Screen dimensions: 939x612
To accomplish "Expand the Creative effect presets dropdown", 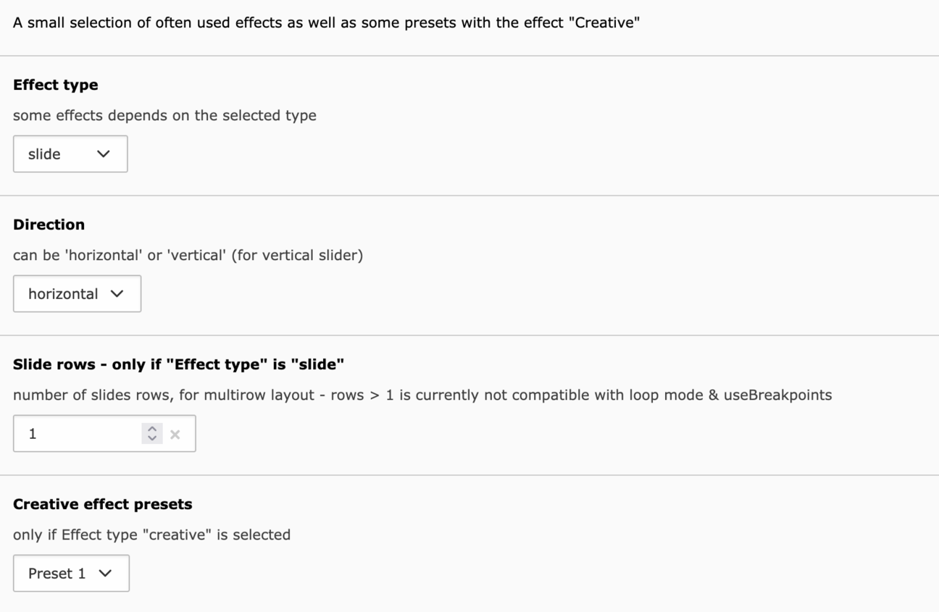I will [x=70, y=573].
